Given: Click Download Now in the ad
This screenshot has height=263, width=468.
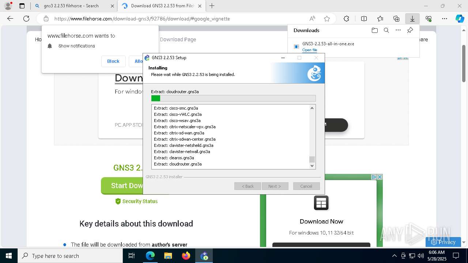Looking at the screenshot, I should point(321,221).
